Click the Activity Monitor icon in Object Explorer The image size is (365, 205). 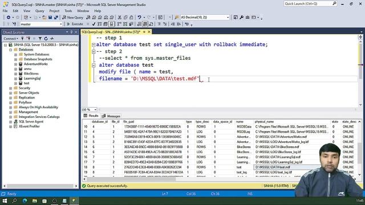click(x=52, y=39)
